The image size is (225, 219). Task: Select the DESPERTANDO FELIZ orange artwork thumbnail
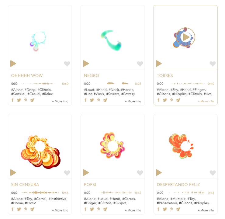tap(181, 146)
